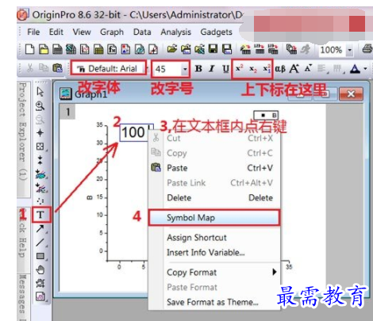The width and height of the screenshot is (373, 321).
Task: Open the Edit menu
Action: tap(56, 32)
